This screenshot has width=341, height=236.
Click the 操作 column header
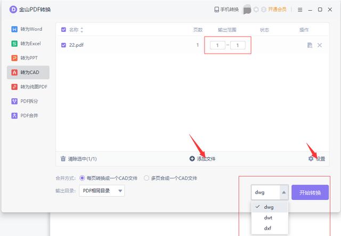(x=304, y=30)
